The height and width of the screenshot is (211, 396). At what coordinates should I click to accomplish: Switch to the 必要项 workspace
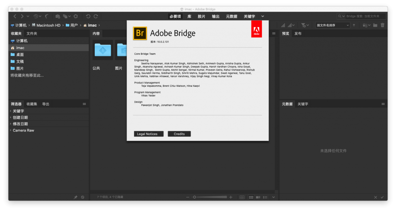(175, 16)
